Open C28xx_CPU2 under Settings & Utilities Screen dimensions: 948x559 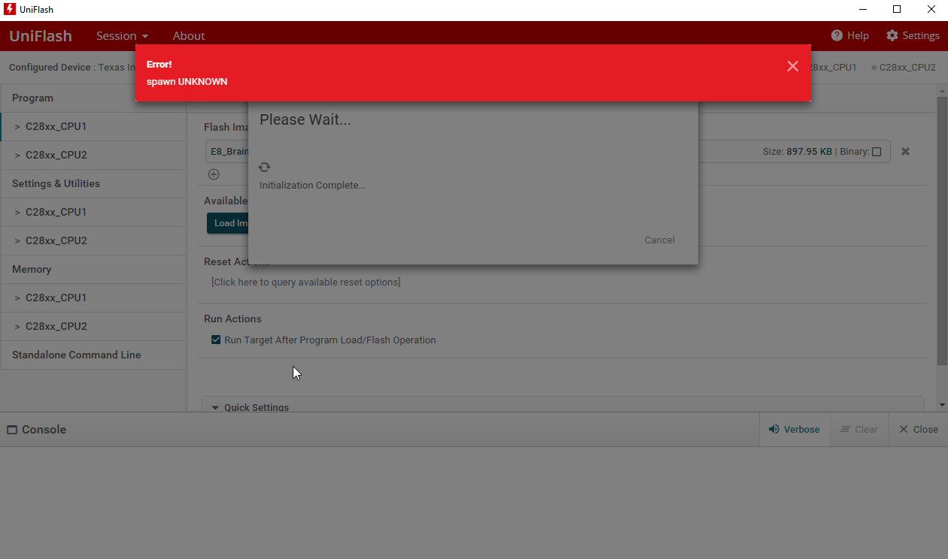point(93,240)
